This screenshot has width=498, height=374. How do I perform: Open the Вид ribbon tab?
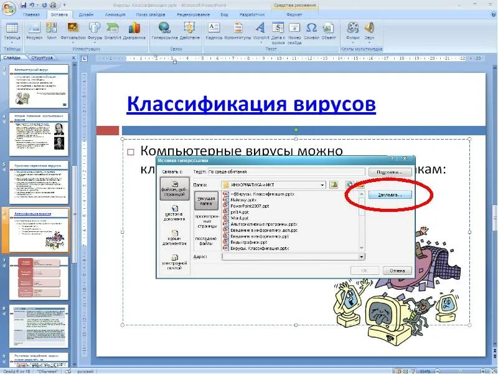[x=224, y=14]
